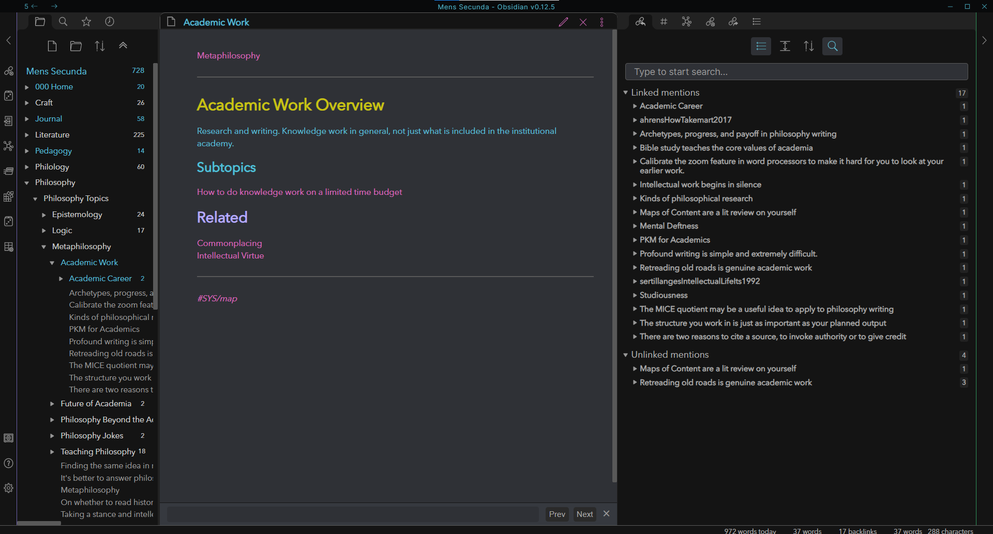Open the Commonplacing link in the note

click(229, 243)
